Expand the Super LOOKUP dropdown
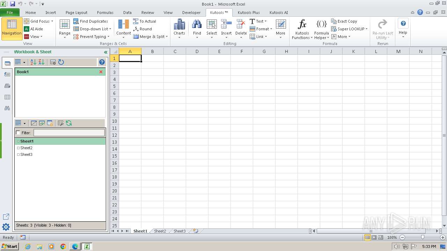 pos(349,29)
